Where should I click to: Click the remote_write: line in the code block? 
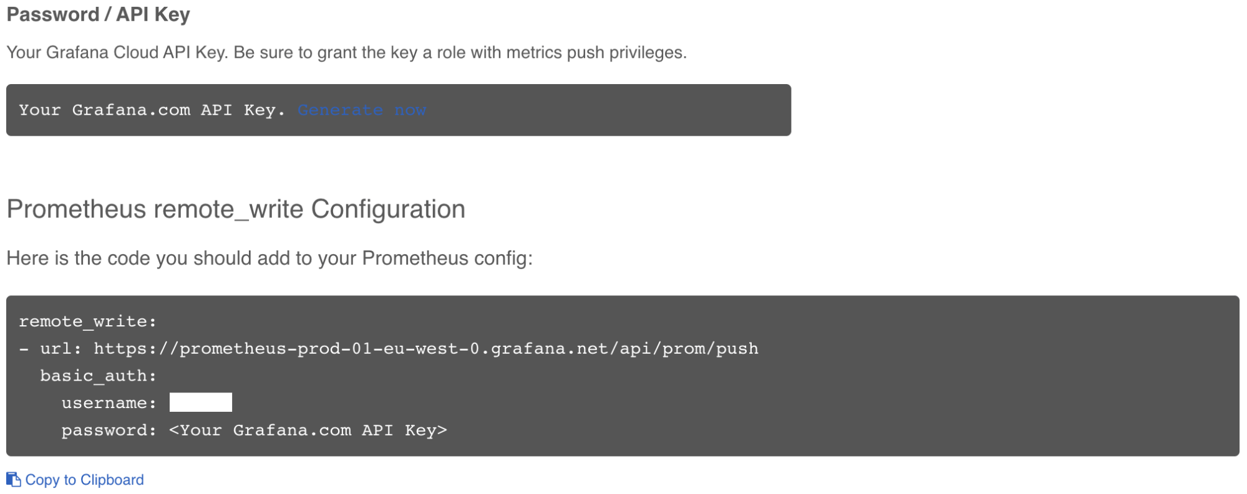87,321
